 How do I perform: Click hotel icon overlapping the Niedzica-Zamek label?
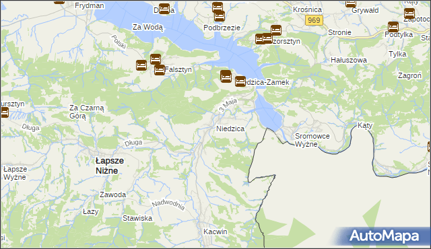(240, 81)
